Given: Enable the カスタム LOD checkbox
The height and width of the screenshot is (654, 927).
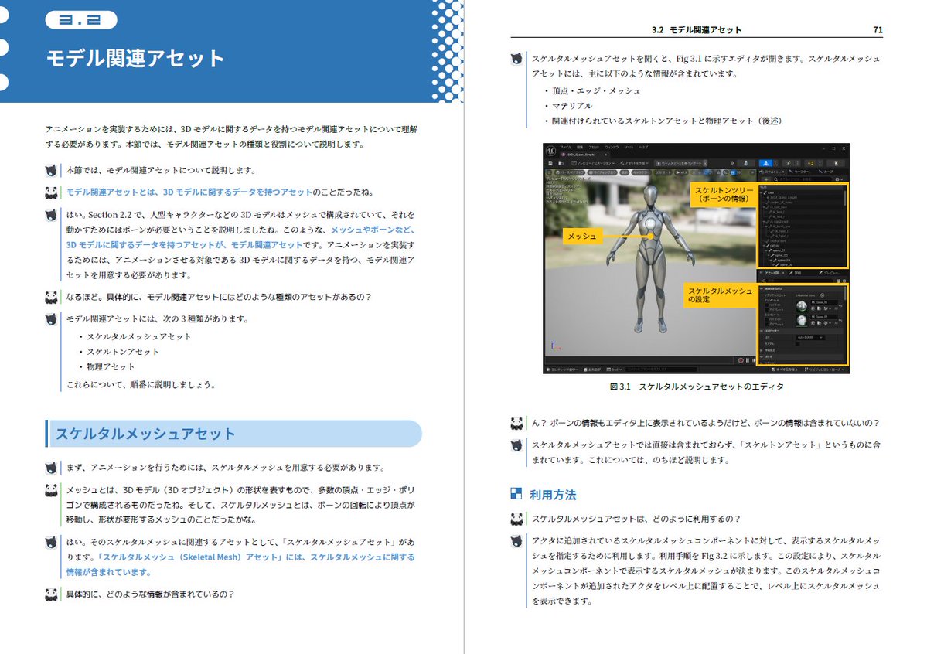Looking at the screenshot, I should click(x=798, y=344).
